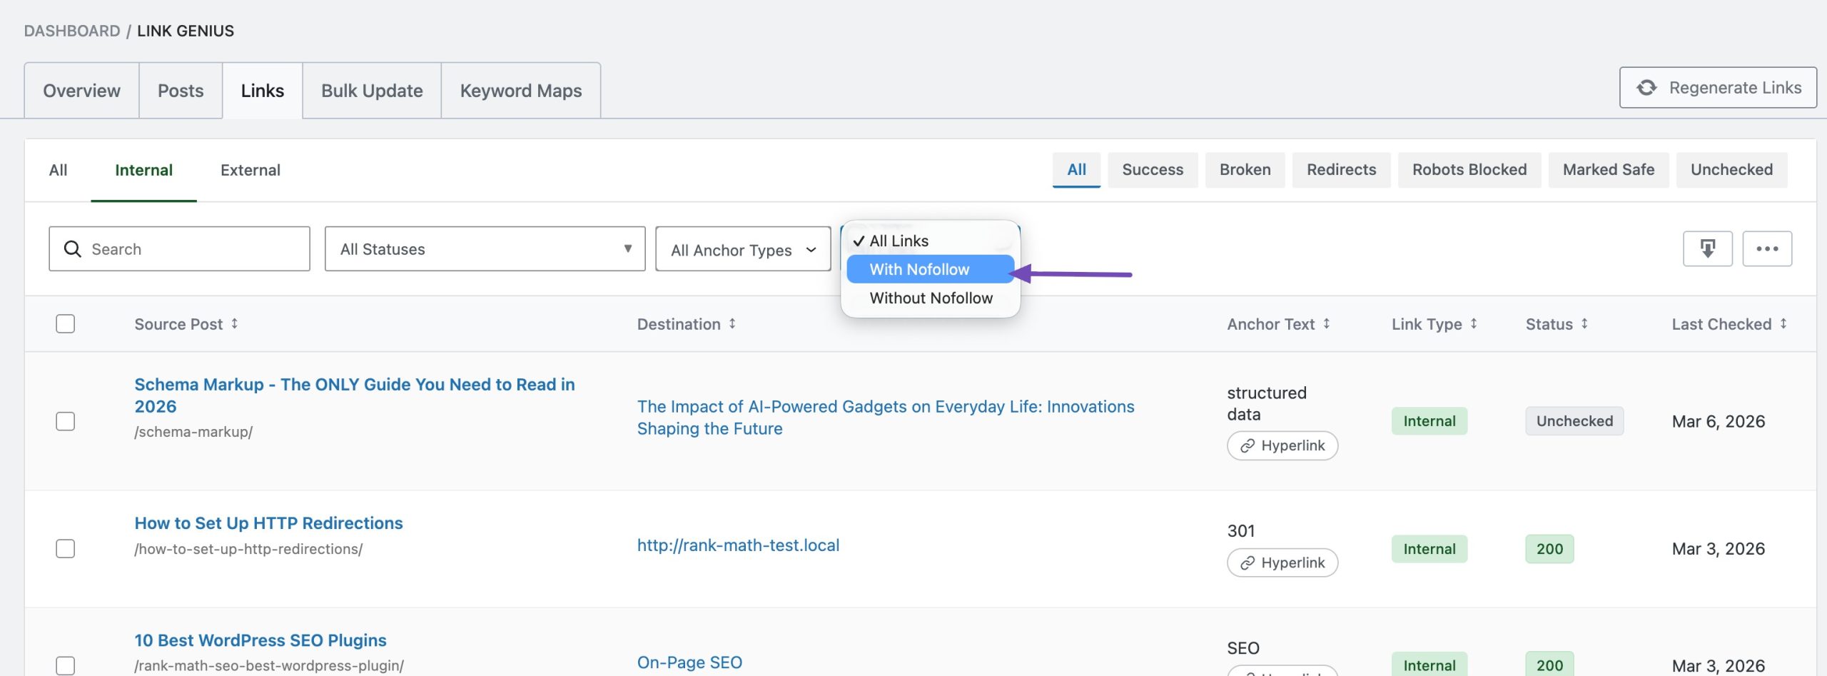Open the How to Set Up HTTP Redirections link
This screenshot has width=1827, height=676.
[x=268, y=523]
